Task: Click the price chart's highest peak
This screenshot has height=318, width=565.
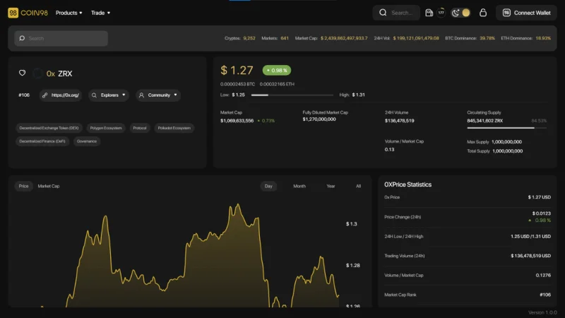Action: 238,205
